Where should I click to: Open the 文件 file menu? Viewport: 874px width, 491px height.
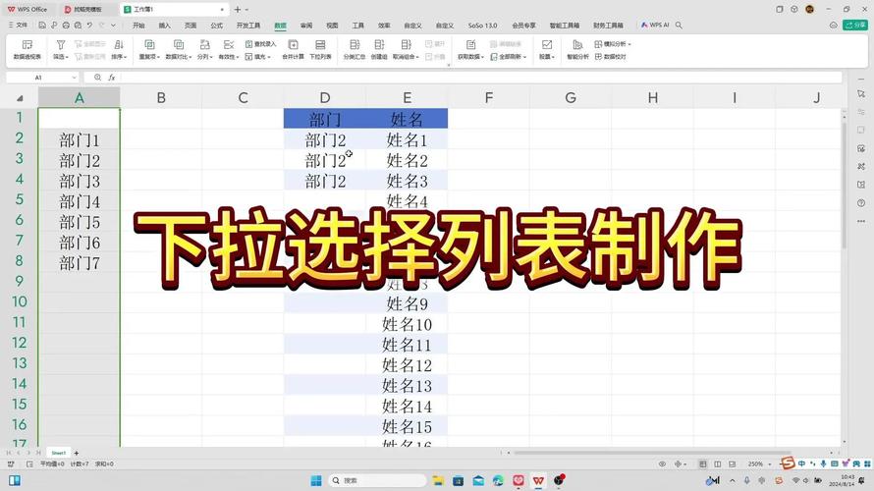(19, 26)
